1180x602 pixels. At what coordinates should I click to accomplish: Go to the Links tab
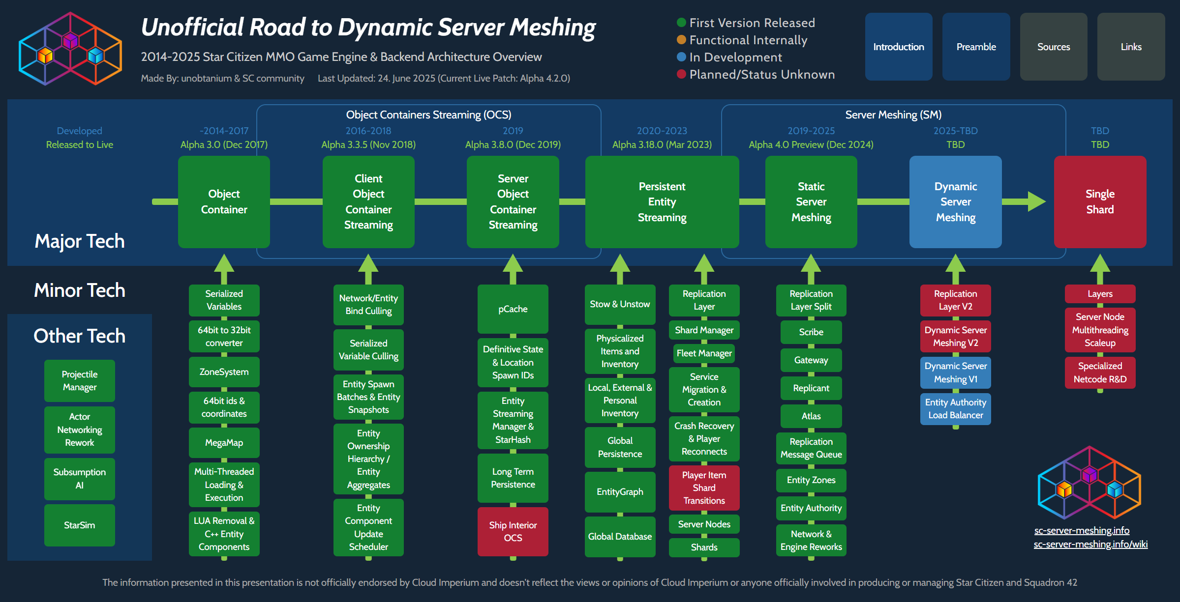pyautogui.click(x=1131, y=47)
